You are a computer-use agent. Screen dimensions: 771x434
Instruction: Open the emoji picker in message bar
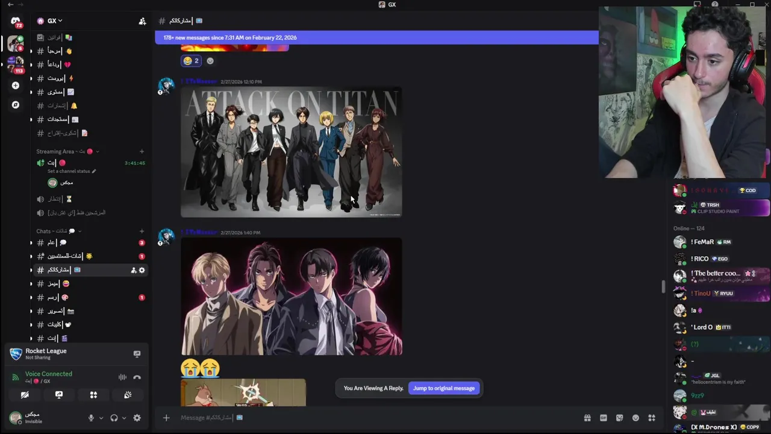click(635, 418)
